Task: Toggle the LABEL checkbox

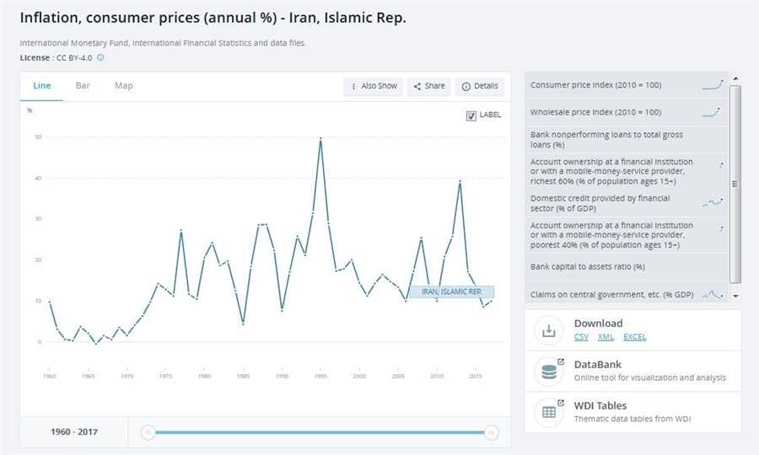Action: [x=471, y=115]
